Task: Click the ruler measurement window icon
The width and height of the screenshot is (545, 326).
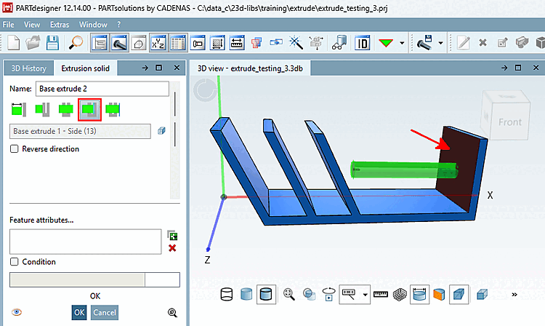Action: coord(237,43)
